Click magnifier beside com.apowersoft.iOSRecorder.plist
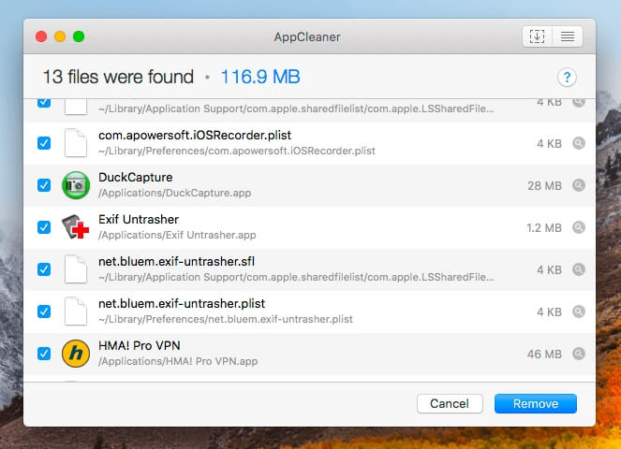Screen dimensions: 621x449 (x=579, y=143)
